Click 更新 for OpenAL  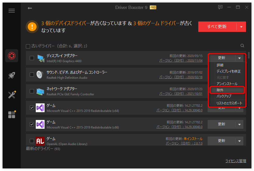coord(222,141)
